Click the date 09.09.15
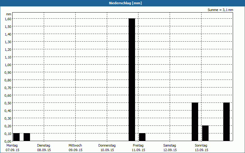 click(x=75, y=150)
